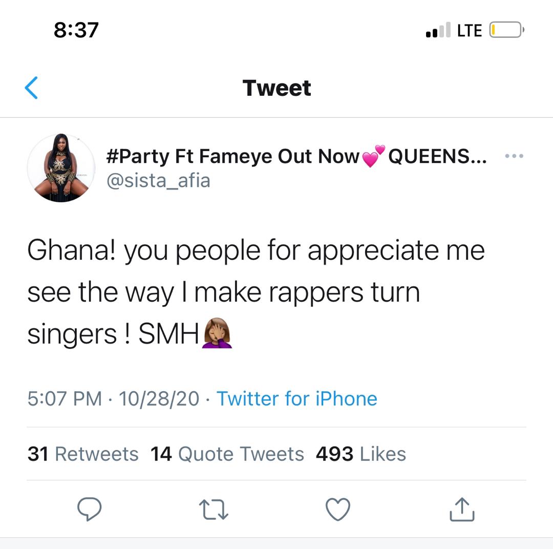Tap the back arrow icon
Image resolution: width=553 pixels, height=549 pixels.
point(31,88)
